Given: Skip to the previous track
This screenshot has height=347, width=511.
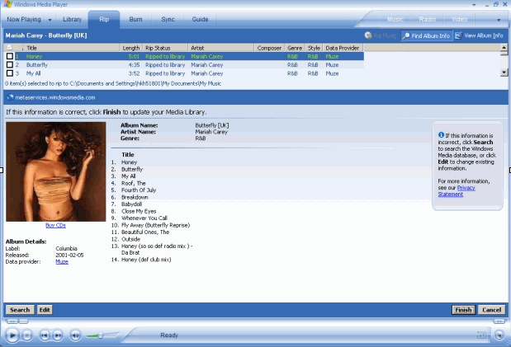Looking at the screenshot, I should 45,335.
